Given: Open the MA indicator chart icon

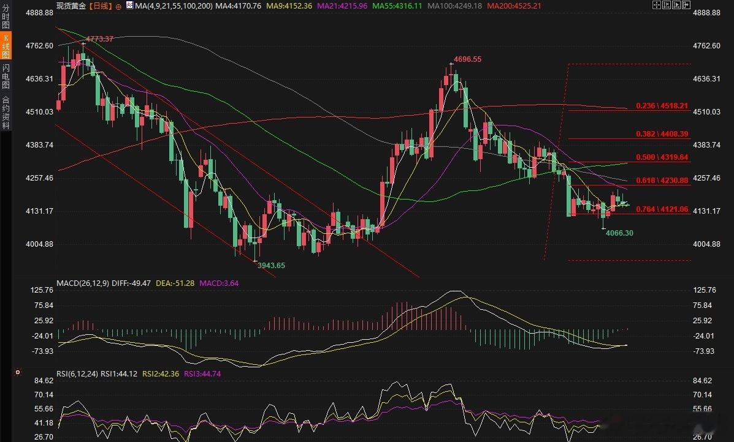Looking at the screenshot, I should point(129,6).
